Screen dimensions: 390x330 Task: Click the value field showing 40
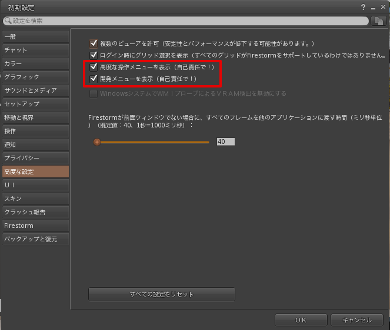coord(226,142)
